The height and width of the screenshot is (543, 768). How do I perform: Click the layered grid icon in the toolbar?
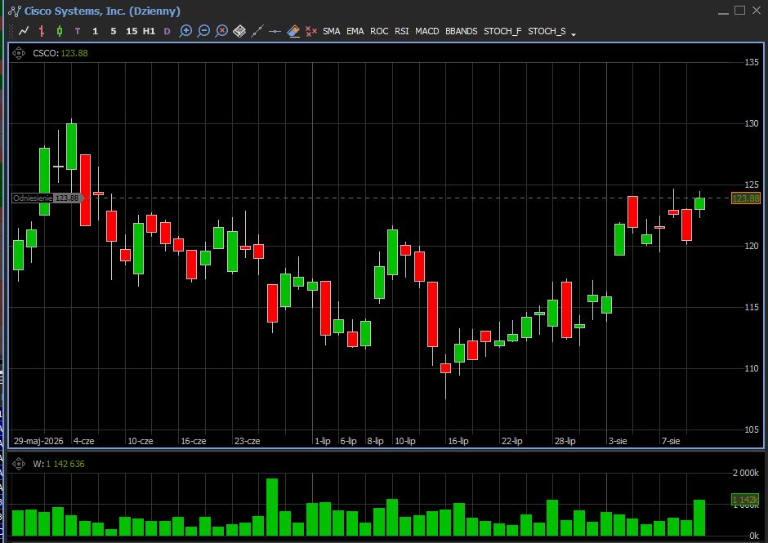pos(239,31)
